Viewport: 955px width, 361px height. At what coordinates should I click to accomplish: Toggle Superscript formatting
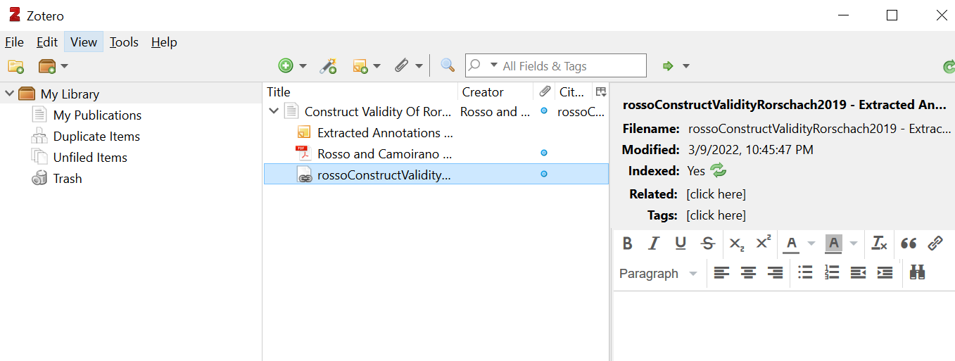pos(764,243)
